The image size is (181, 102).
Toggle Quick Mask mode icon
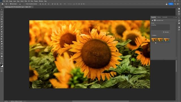(x=2, y=69)
